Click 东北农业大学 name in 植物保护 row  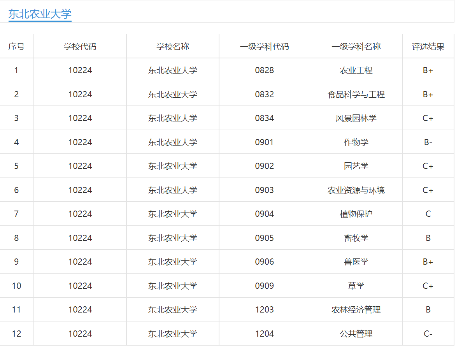pos(173,214)
